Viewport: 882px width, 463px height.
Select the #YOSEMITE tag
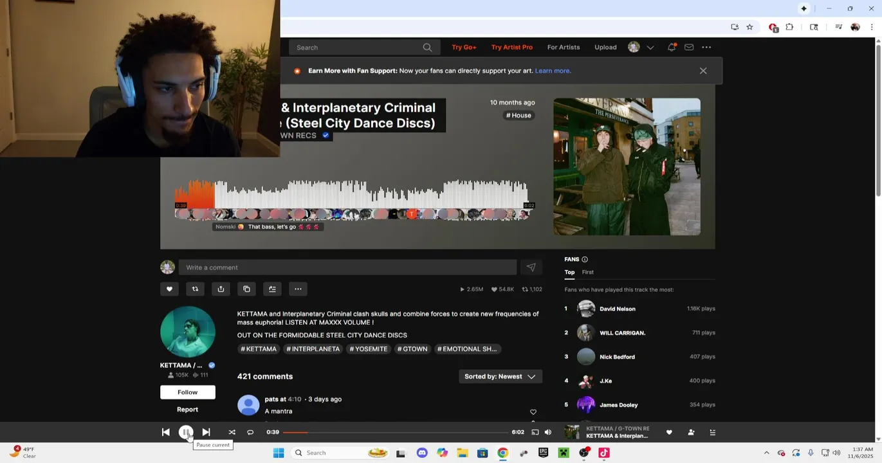[369, 349]
